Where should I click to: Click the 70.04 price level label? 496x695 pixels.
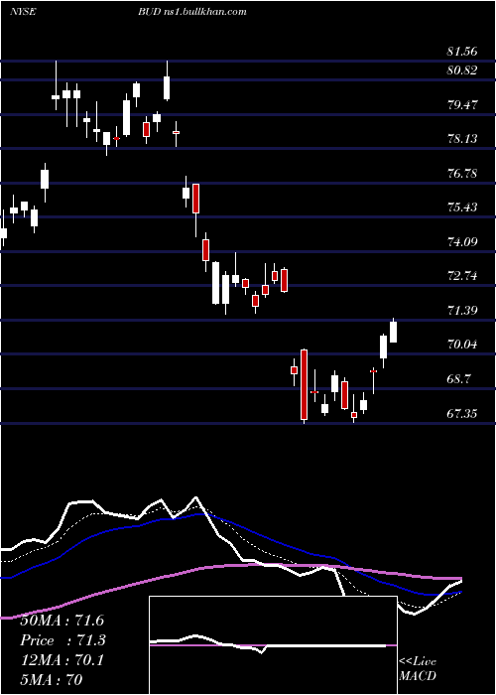pos(462,345)
